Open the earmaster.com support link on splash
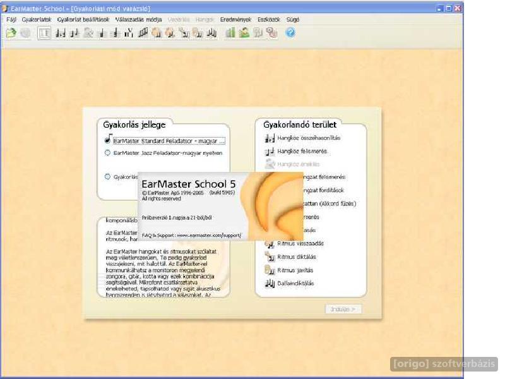Viewport: 505px width, 379px height. click(x=209, y=235)
